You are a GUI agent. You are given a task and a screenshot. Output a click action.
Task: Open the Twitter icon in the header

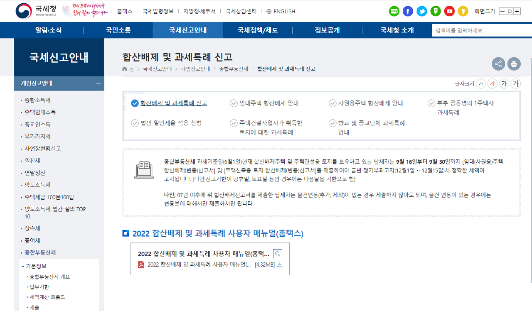click(421, 11)
